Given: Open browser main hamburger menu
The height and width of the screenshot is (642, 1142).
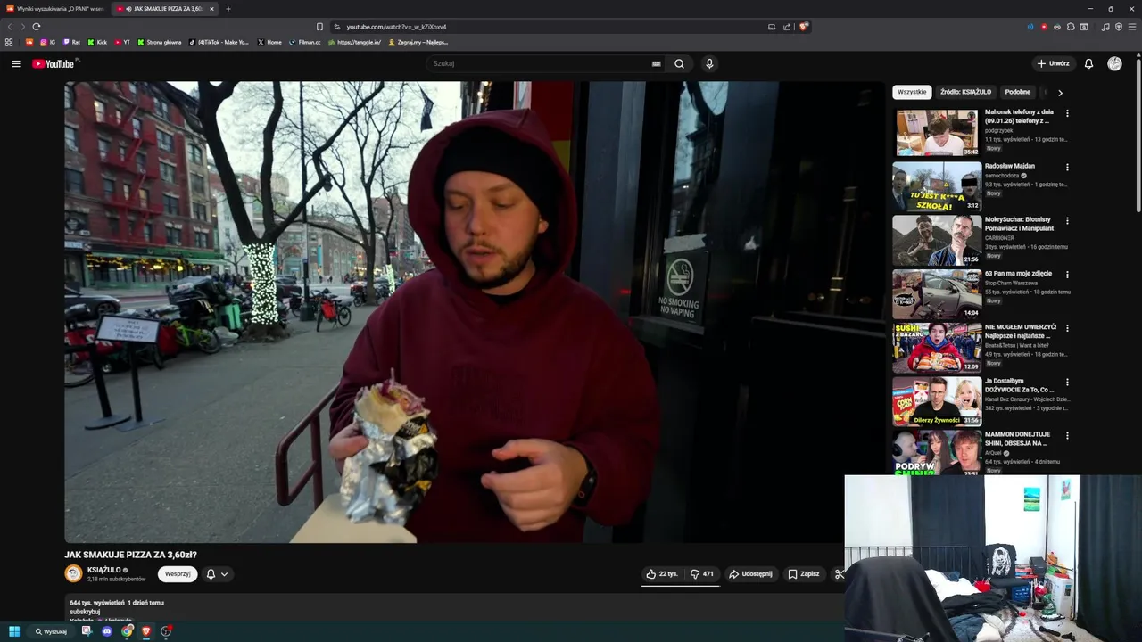Looking at the screenshot, I should tap(1132, 27).
